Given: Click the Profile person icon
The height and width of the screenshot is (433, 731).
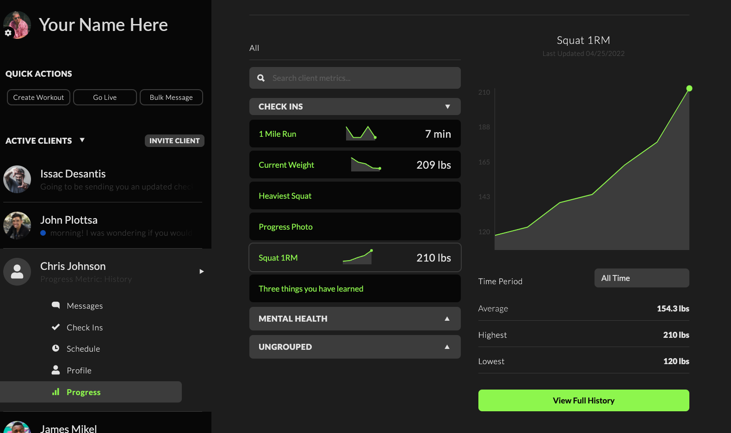Looking at the screenshot, I should tap(56, 370).
